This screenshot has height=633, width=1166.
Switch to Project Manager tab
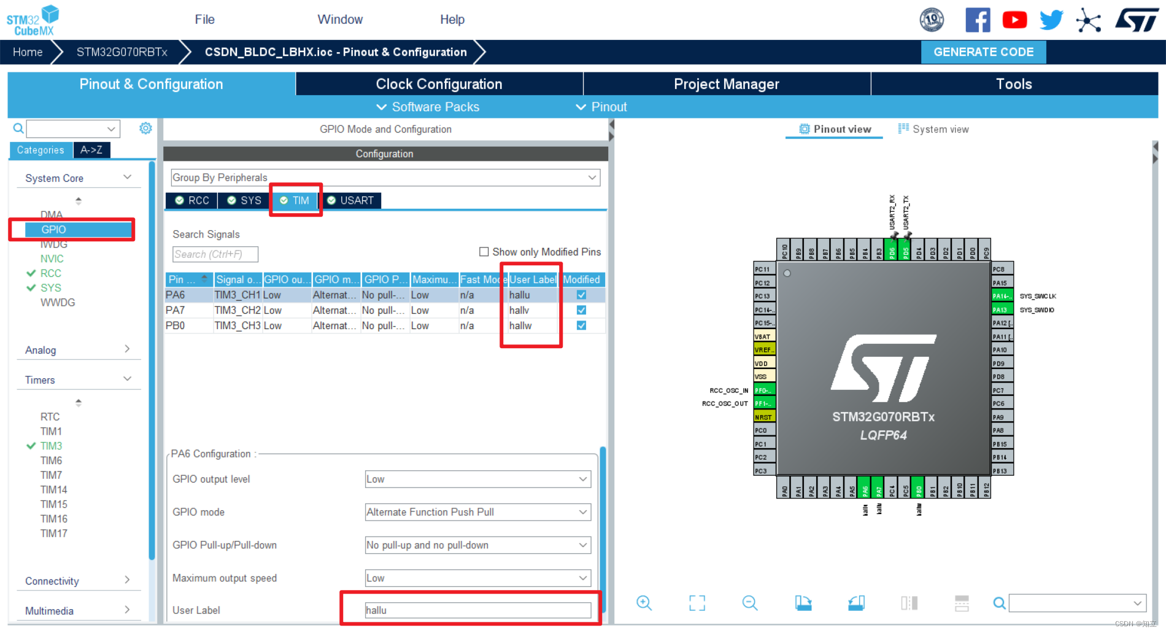click(727, 84)
